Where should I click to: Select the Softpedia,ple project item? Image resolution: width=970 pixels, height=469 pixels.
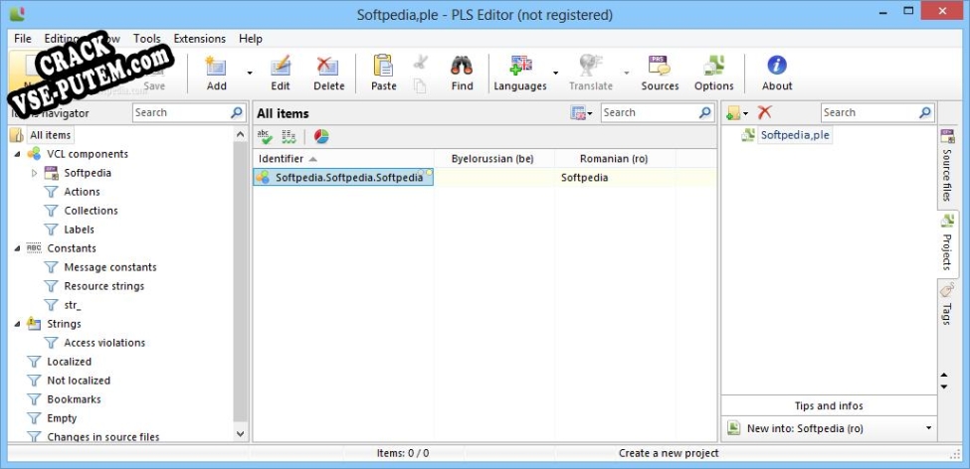795,135
